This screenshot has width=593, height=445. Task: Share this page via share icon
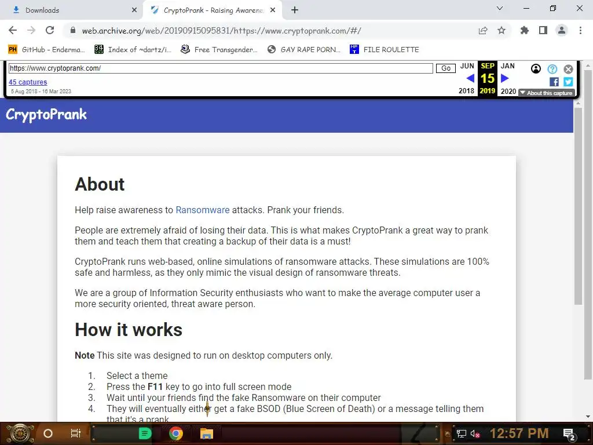pyautogui.click(x=483, y=31)
